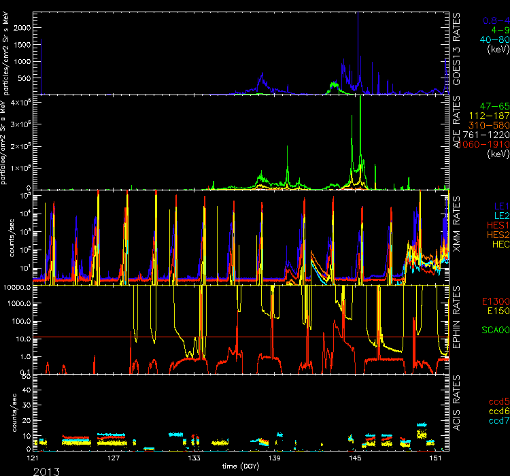Select the orange 310-580 ACE legend entry

(x=489, y=126)
